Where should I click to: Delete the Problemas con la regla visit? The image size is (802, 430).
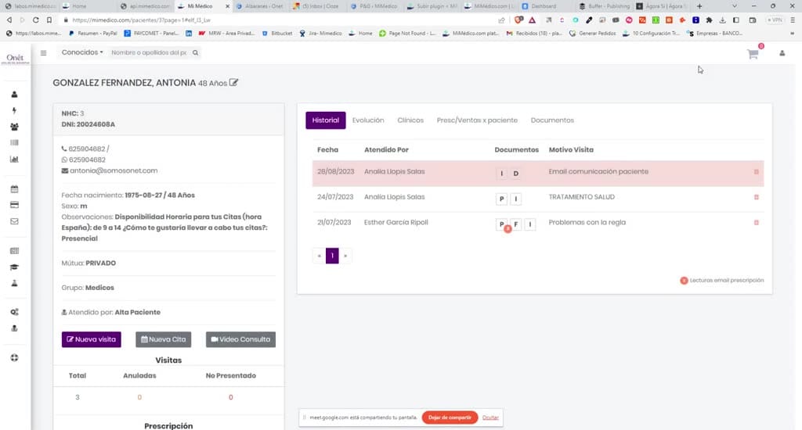[756, 223]
